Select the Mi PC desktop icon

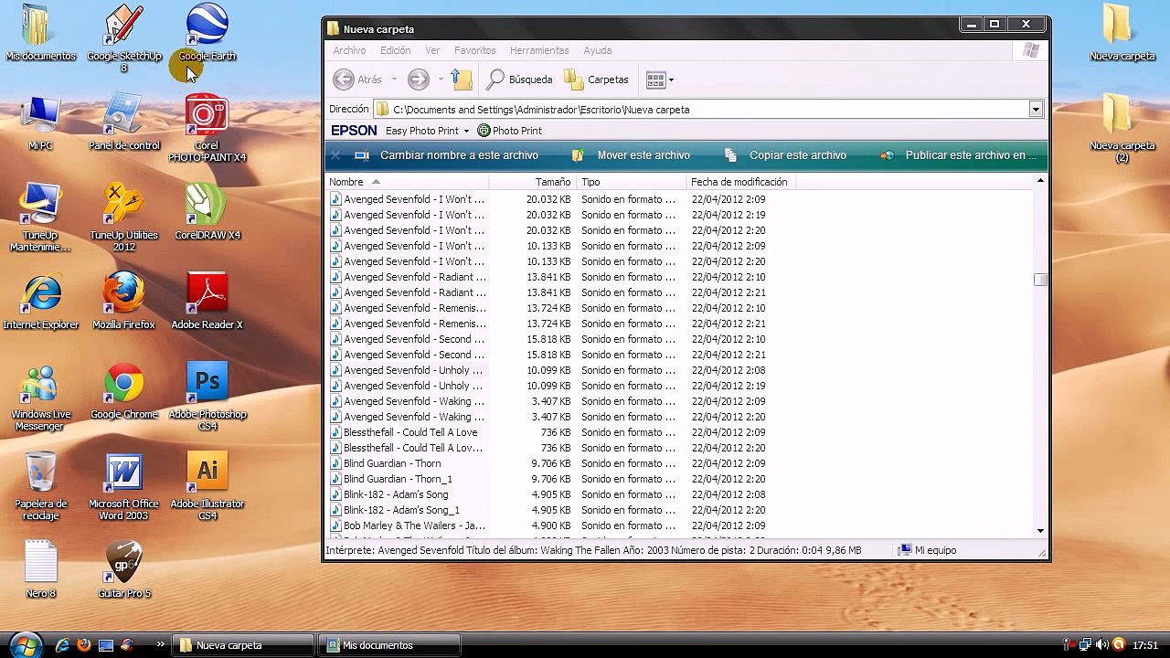pos(40,122)
